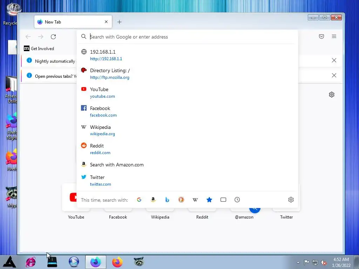Open the Reddit top site shortcut
The height and width of the screenshot is (269, 359).
click(x=202, y=214)
